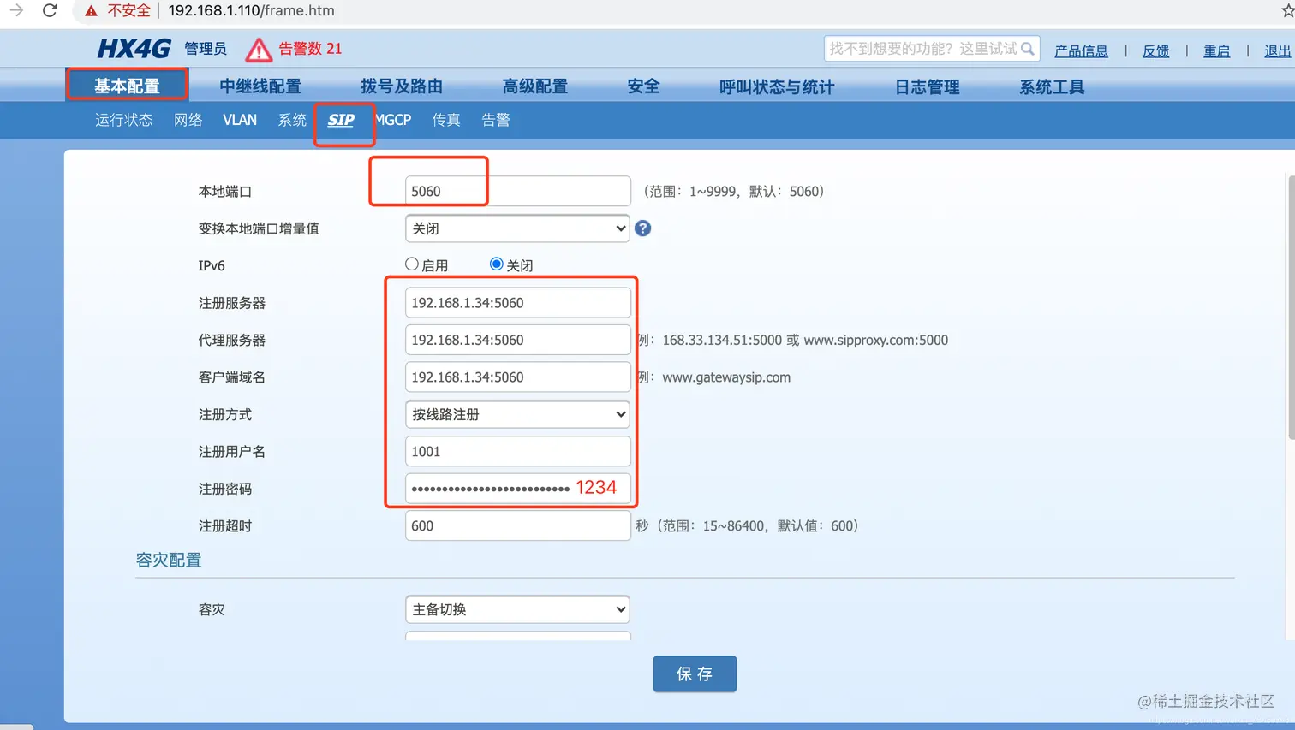The height and width of the screenshot is (730, 1295).
Task: Go forward with the browser arrow
Action: tap(15, 10)
